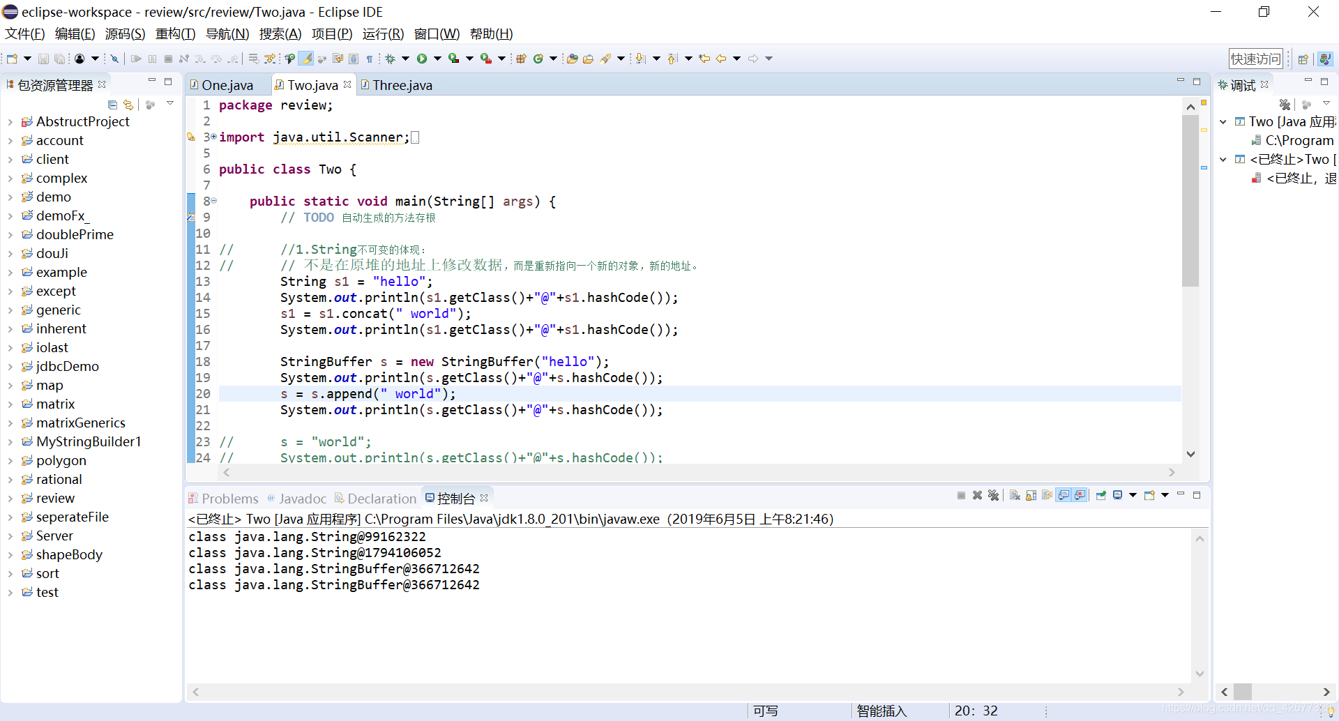Toggle Show Whitespace Characters pilcrow
This screenshot has height=721, width=1339.
[370, 59]
